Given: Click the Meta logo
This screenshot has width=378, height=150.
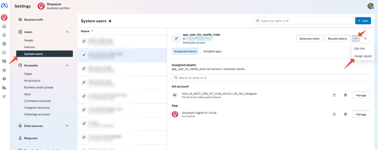Looking at the screenshot, I should click(x=4, y=6).
